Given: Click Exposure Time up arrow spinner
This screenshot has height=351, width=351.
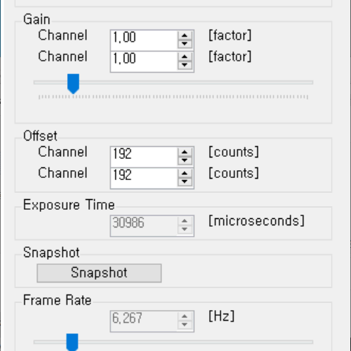Looking at the screenshot, I should (x=184, y=221).
